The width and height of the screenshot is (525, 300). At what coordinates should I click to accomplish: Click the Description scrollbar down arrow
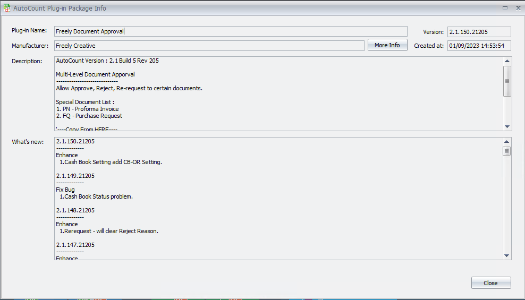click(x=507, y=126)
